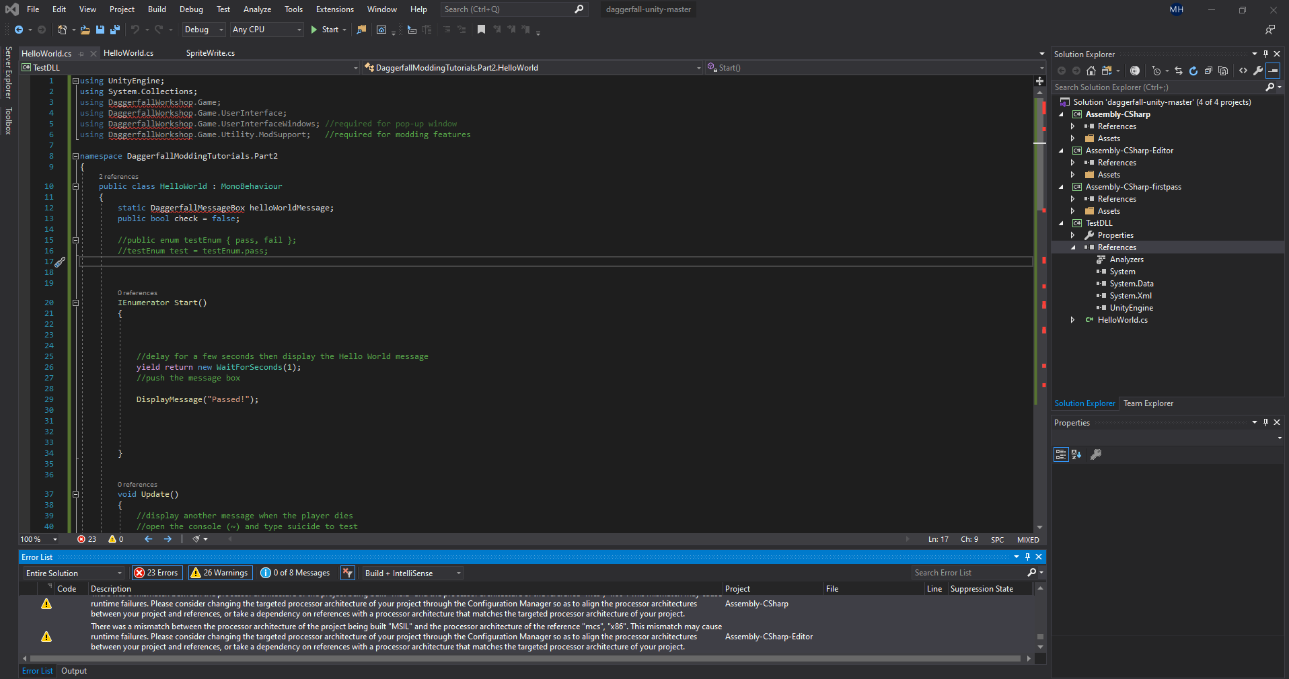
Task: Refresh the Solution Explorer tree
Action: [1193, 71]
